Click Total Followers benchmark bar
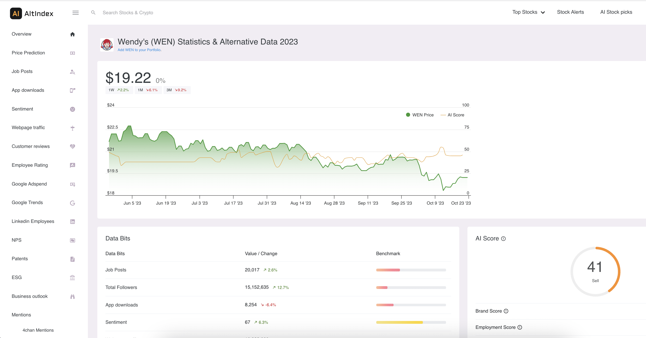The height and width of the screenshot is (338, 646). click(411, 288)
